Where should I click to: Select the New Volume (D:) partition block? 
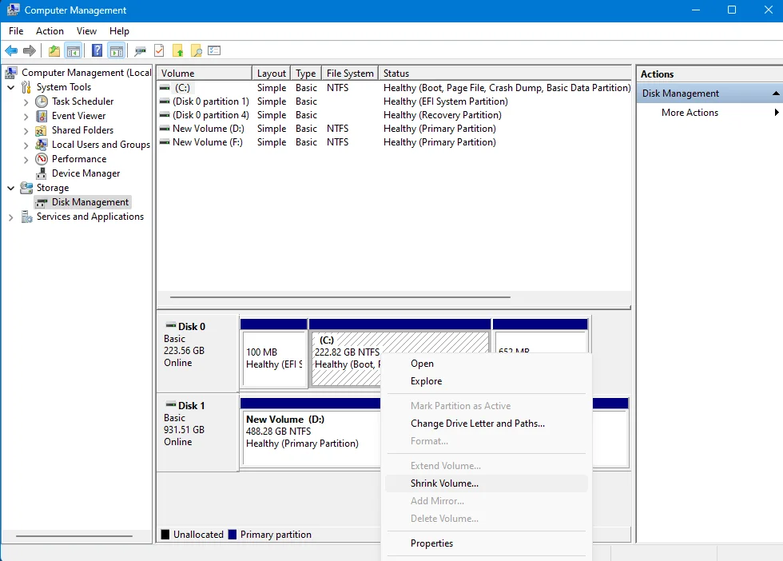(x=311, y=433)
